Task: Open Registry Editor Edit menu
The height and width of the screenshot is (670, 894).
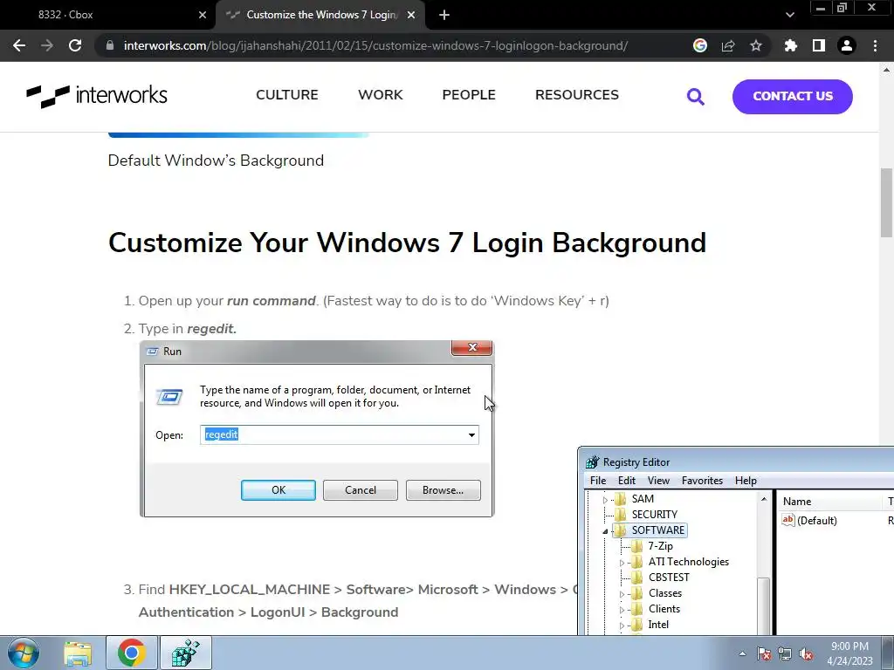Action: [627, 481]
